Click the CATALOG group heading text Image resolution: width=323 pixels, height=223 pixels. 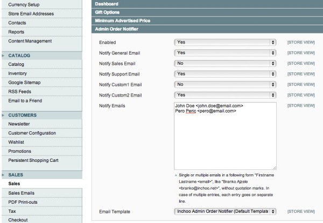click(19, 55)
